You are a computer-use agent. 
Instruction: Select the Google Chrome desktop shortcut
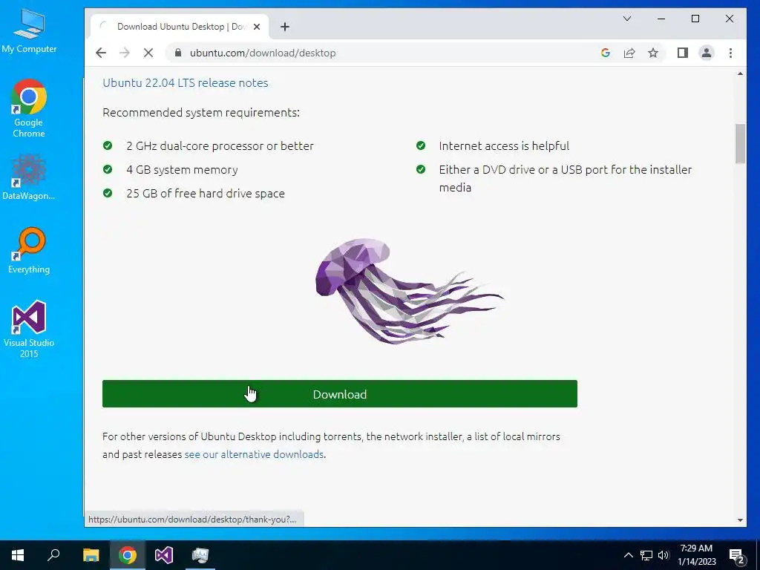29,108
